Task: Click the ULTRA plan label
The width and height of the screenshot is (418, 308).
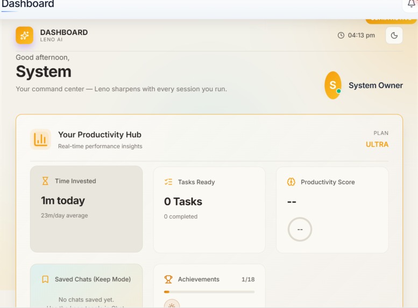Action: tap(377, 145)
